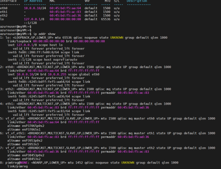Click the Description column header
The width and height of the screenshot is (221, 169).
[137, 1]
